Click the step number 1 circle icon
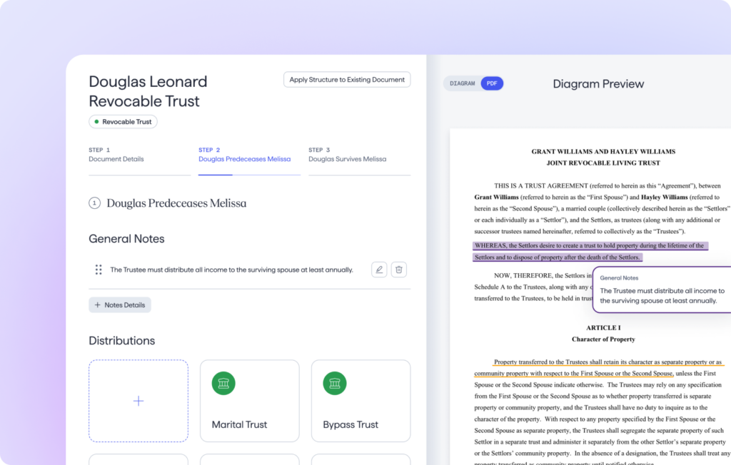731x465 pixels. [x=94, y=203]
